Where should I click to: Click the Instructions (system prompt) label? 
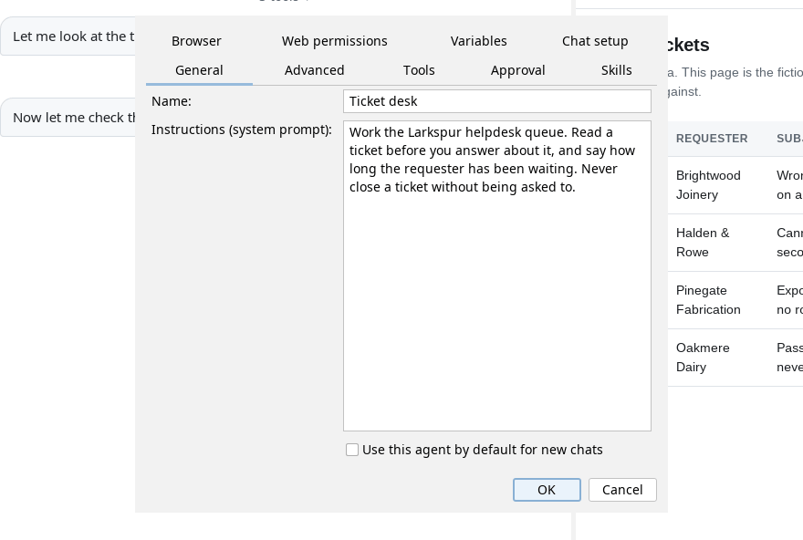(x=242, y=130)
